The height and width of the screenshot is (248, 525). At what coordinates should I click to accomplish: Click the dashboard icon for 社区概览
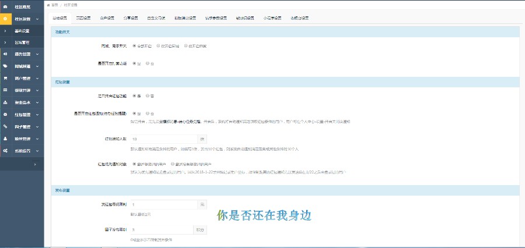click(5, 6)
